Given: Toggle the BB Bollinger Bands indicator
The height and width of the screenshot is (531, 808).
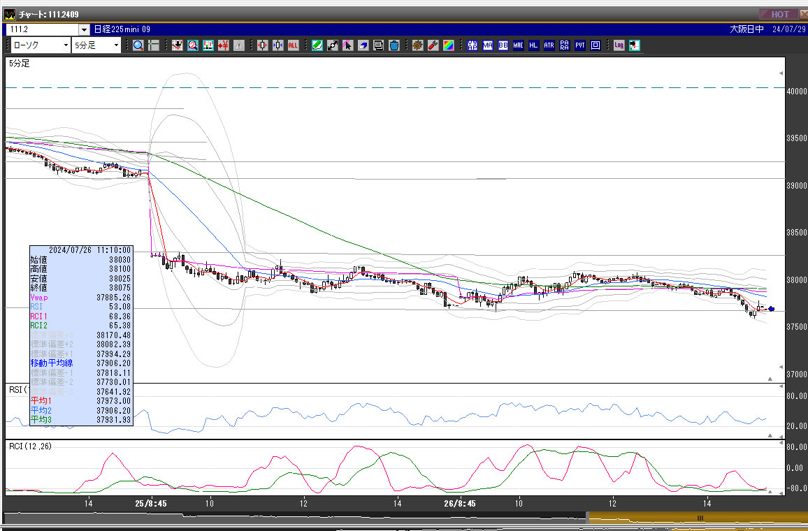Looking at the screenshot, I should (503, 45).
